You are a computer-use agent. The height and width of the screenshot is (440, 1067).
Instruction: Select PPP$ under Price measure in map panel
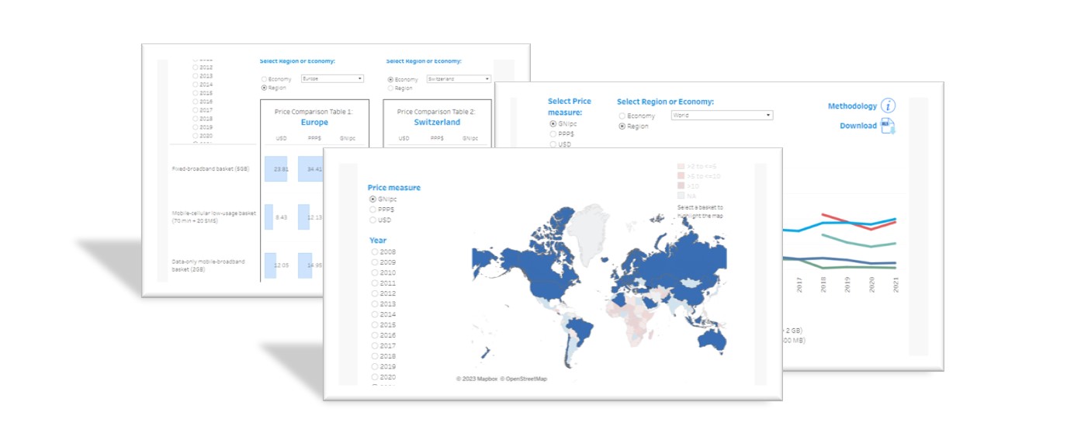pyautogui.click(x=373, y=210)
